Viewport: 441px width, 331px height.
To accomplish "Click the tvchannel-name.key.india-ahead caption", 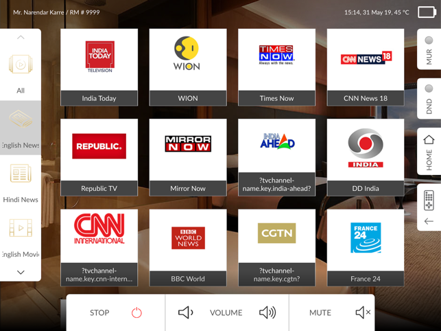I will pos(277,185).
